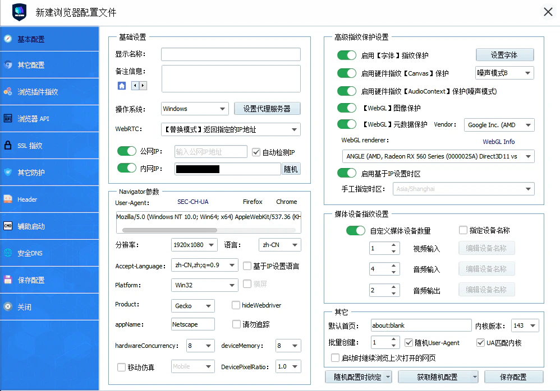The width and height of the screenshot is (560, 391).
Task: Open the 其它防护 section
Action: (8, 171)
